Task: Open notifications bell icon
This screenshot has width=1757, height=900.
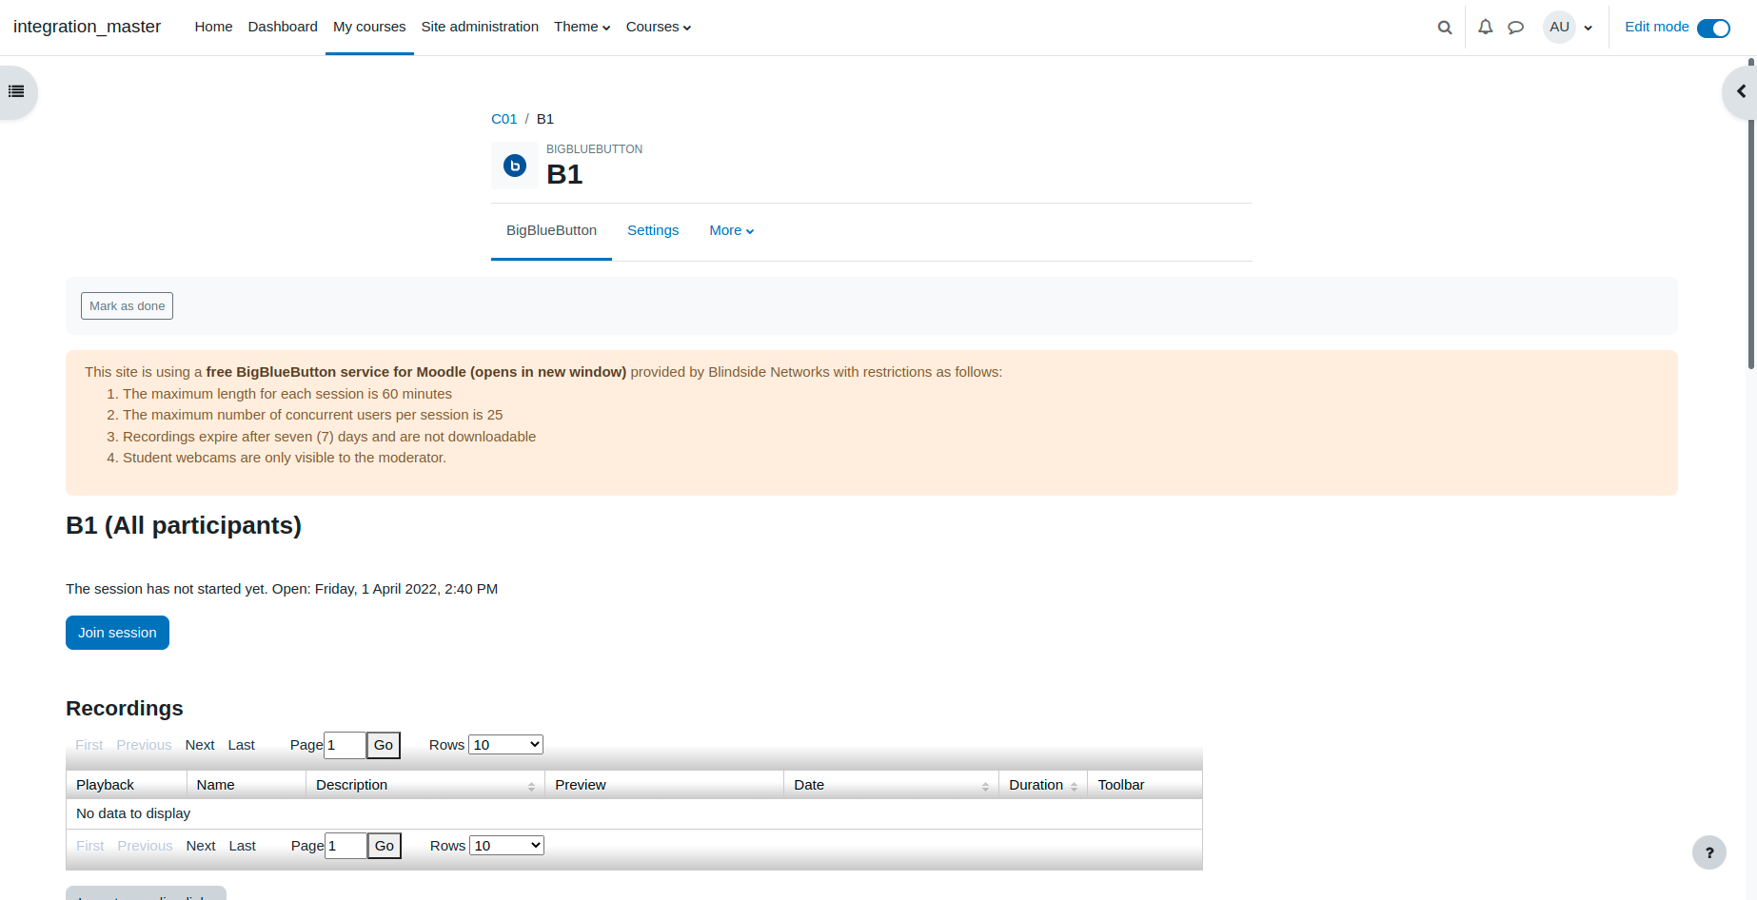Action: [1485, 28]
